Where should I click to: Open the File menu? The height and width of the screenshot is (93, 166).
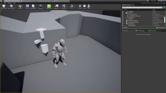coord(2,3)
